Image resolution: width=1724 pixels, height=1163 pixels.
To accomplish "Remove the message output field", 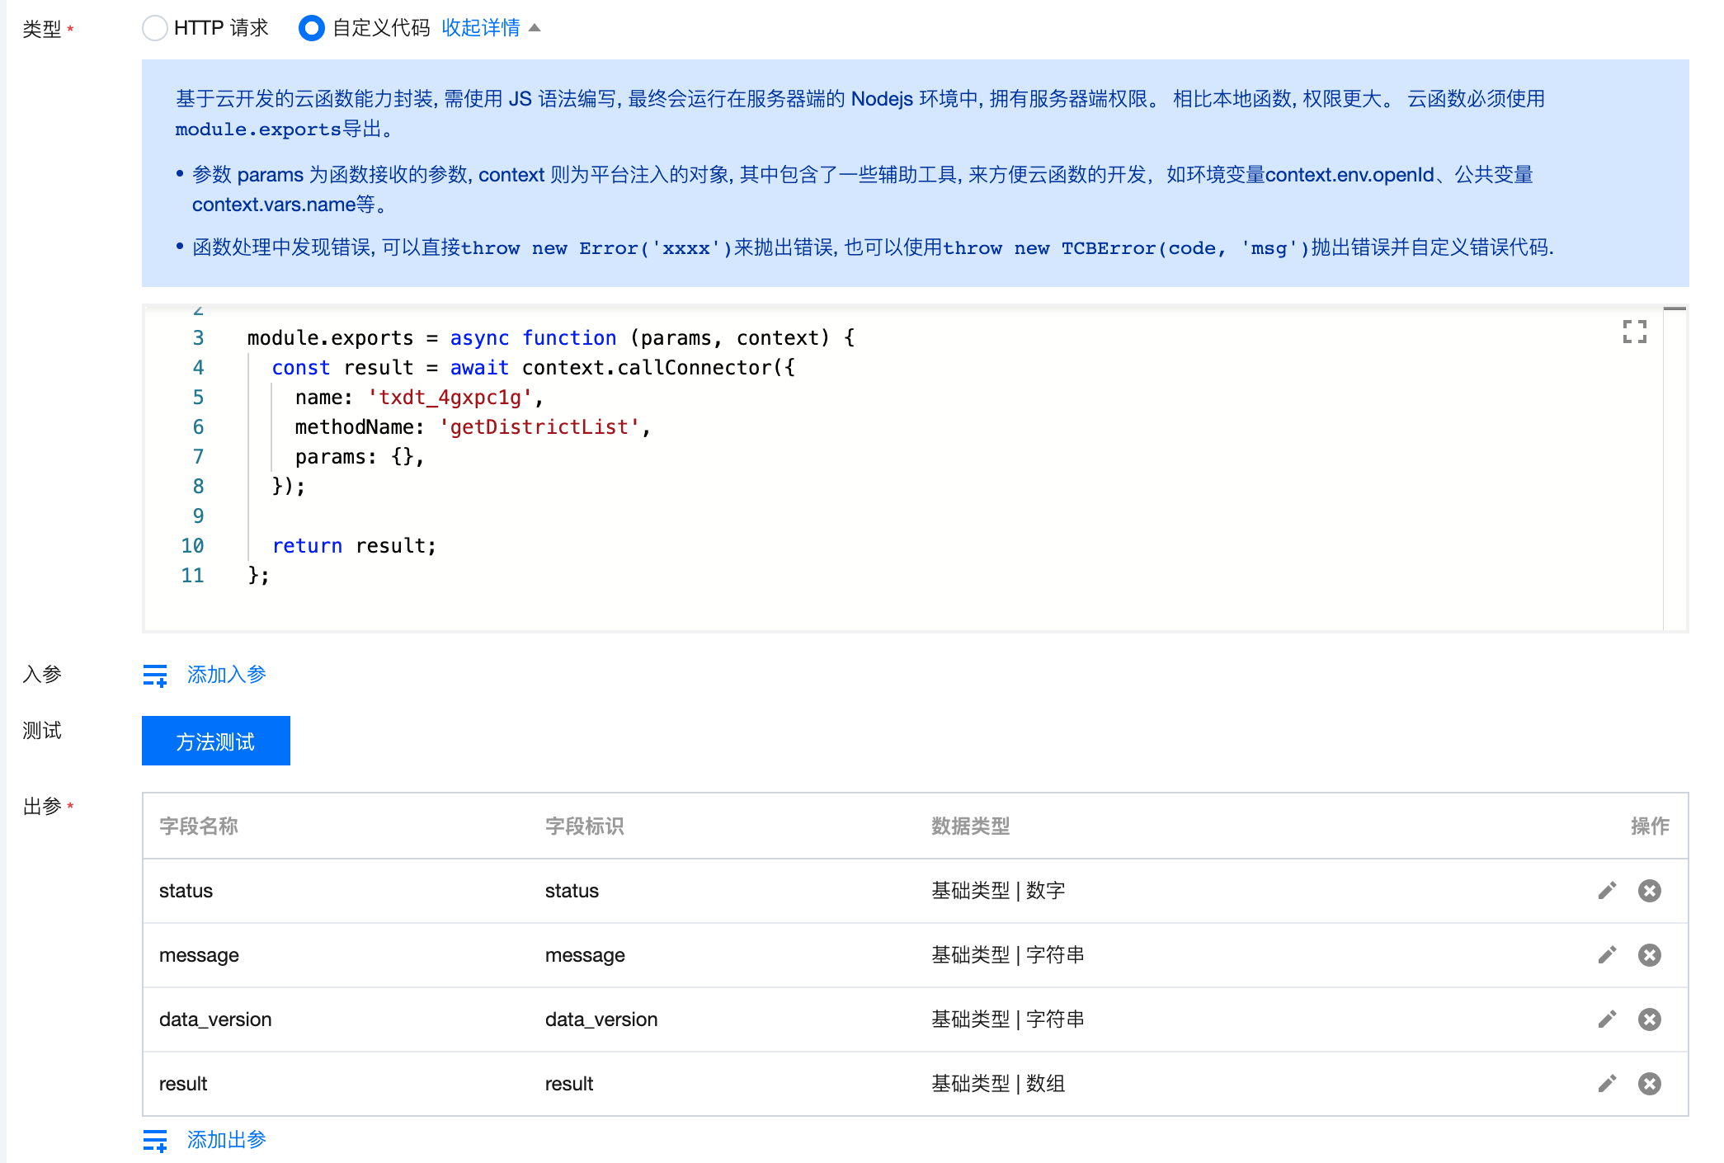I will coord(1650,955).
